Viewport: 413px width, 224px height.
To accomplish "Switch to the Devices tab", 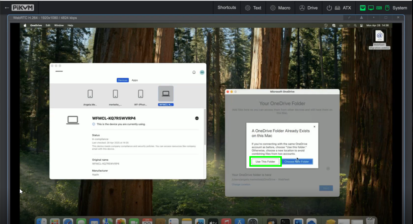I will click(123, 80).
